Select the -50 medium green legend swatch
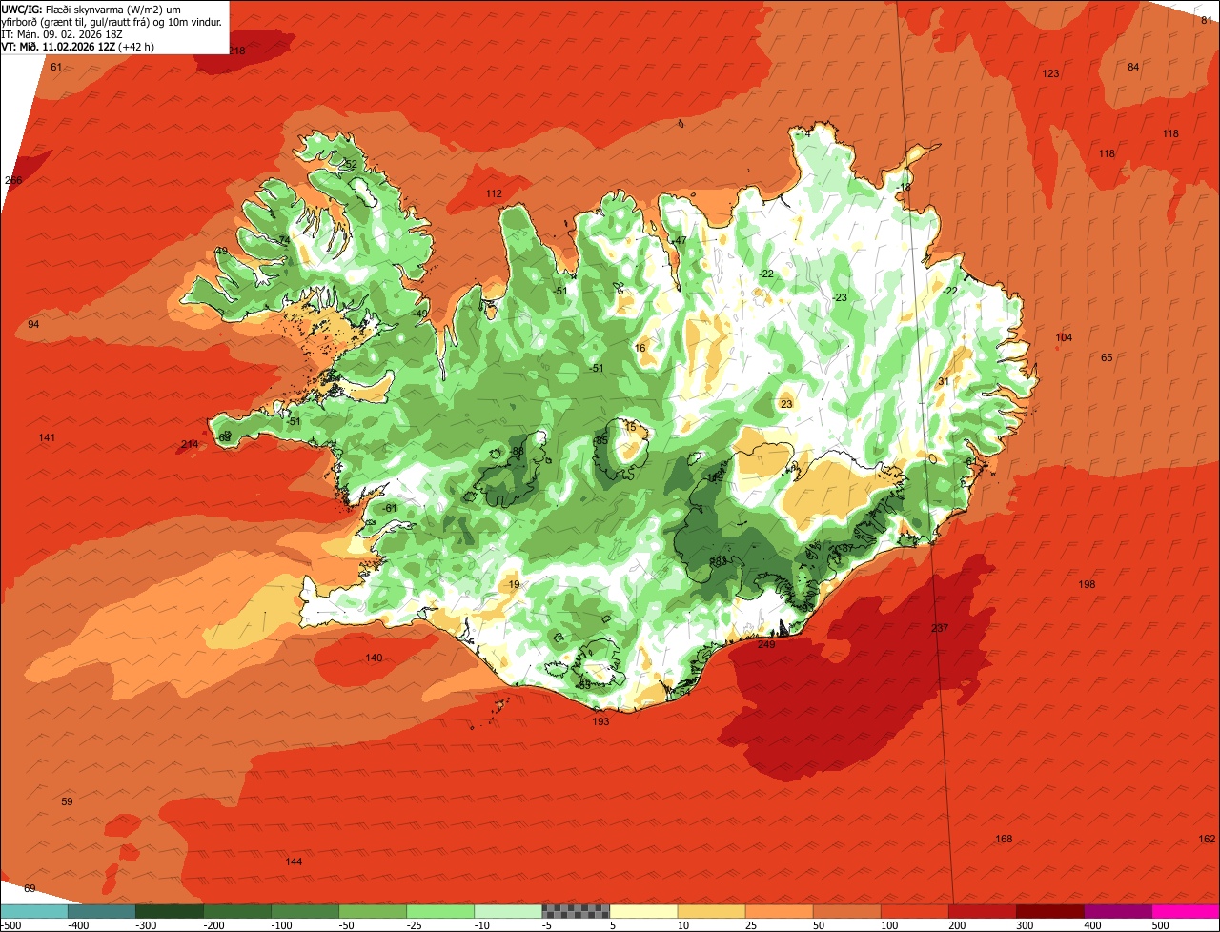This screenshot has width=1220, height=932. 372,911
